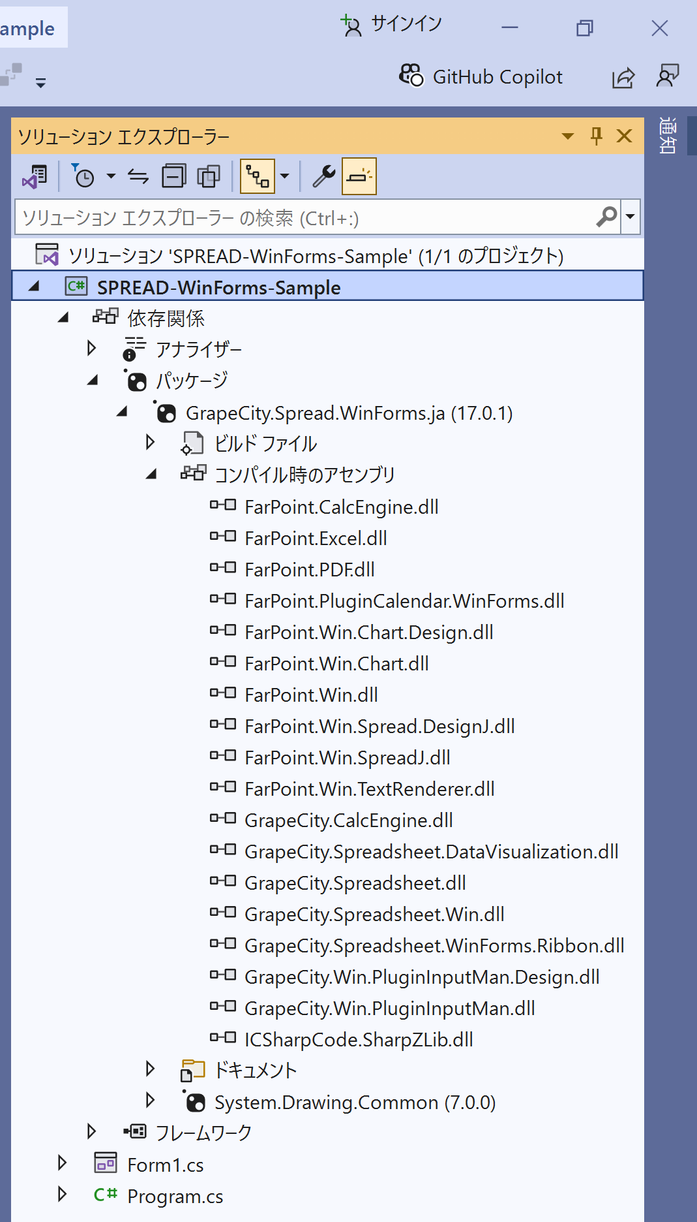Select FarPoint.CalcEngine.dll
Image resolution: width=697 pixels, height=1222 pixels.
pos(342,507)
